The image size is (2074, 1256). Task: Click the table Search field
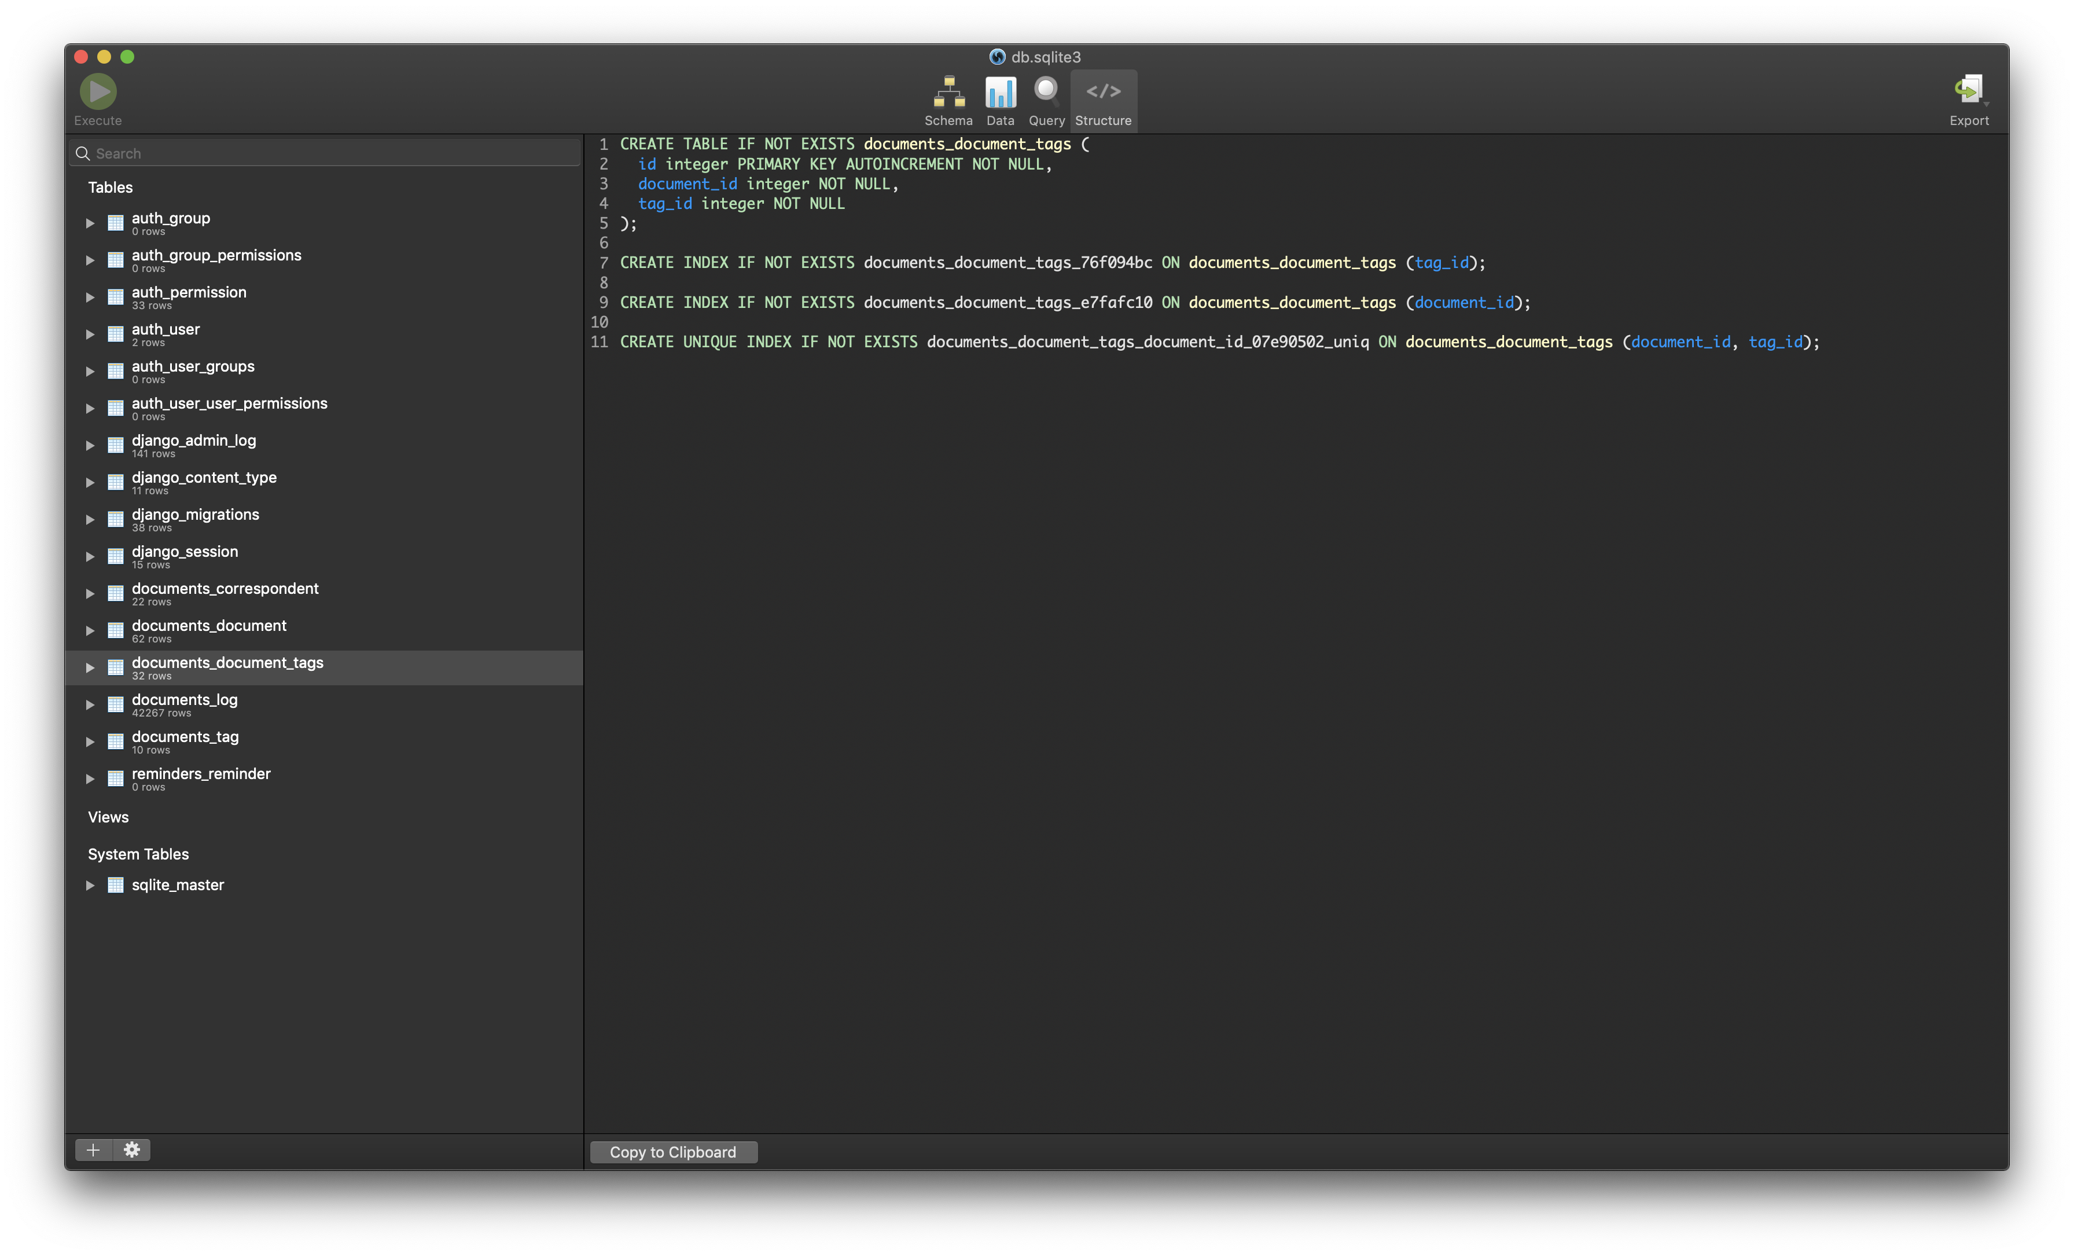coord(325,153)
